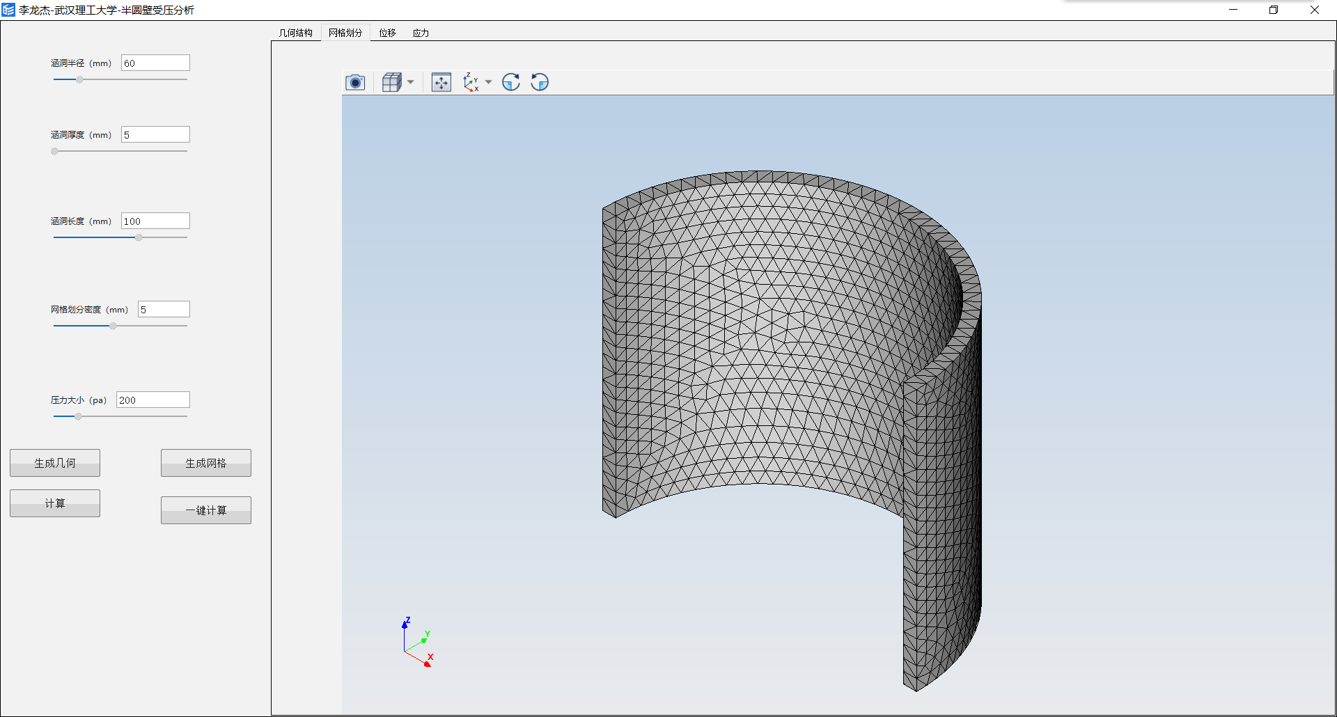The image size is (1337, 717).
Task: Switch to the 几何结构 tab
Action: 296,33
